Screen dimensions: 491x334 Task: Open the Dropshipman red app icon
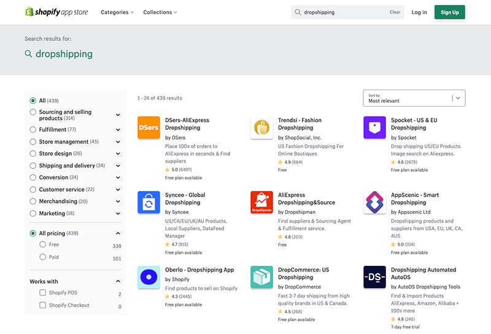[x=261, y=202]
